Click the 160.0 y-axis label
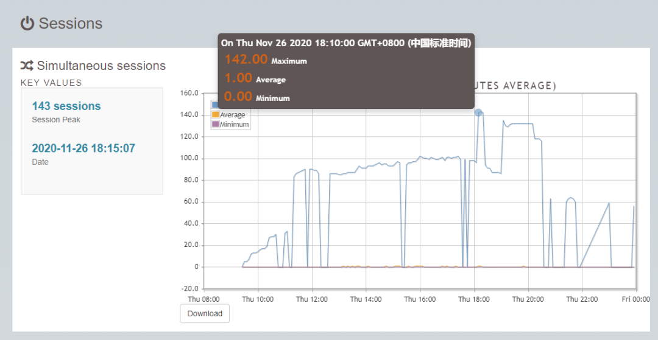Image resolution: width=658 pixels, height=340 pixels. click(189, 93)
